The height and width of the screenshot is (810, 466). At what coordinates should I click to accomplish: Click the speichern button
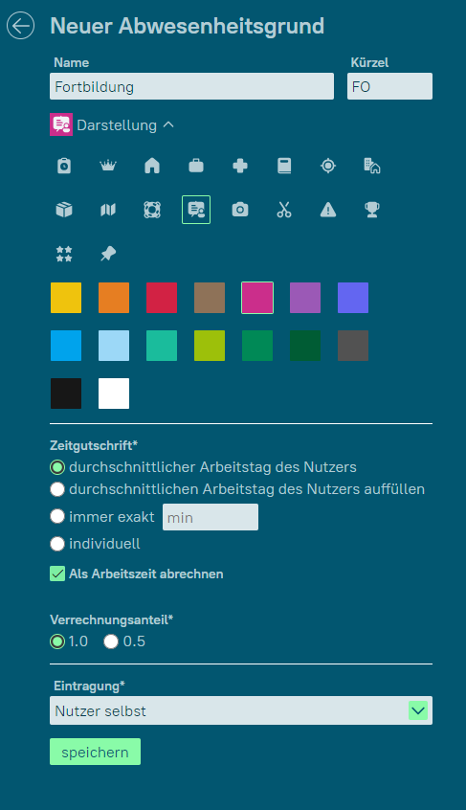coord(95,752)
